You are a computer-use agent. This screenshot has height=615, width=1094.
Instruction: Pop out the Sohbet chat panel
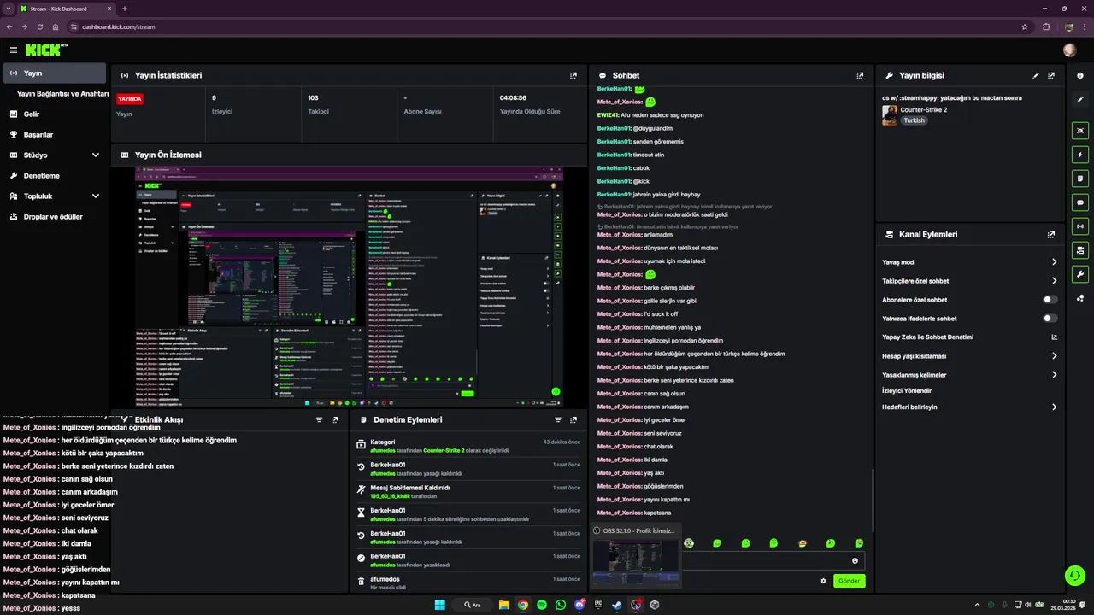[x=860, y=75]
